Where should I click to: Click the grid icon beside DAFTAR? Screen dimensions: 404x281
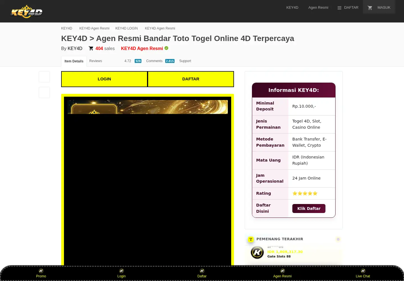coord(339,8)
